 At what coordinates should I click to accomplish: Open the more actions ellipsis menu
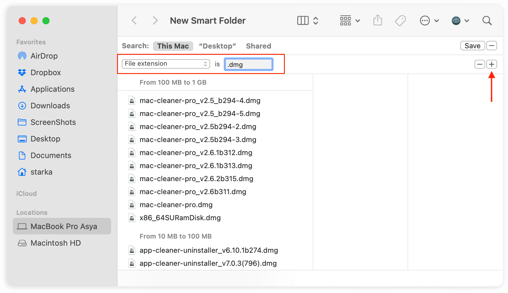(x=425, y=20)
